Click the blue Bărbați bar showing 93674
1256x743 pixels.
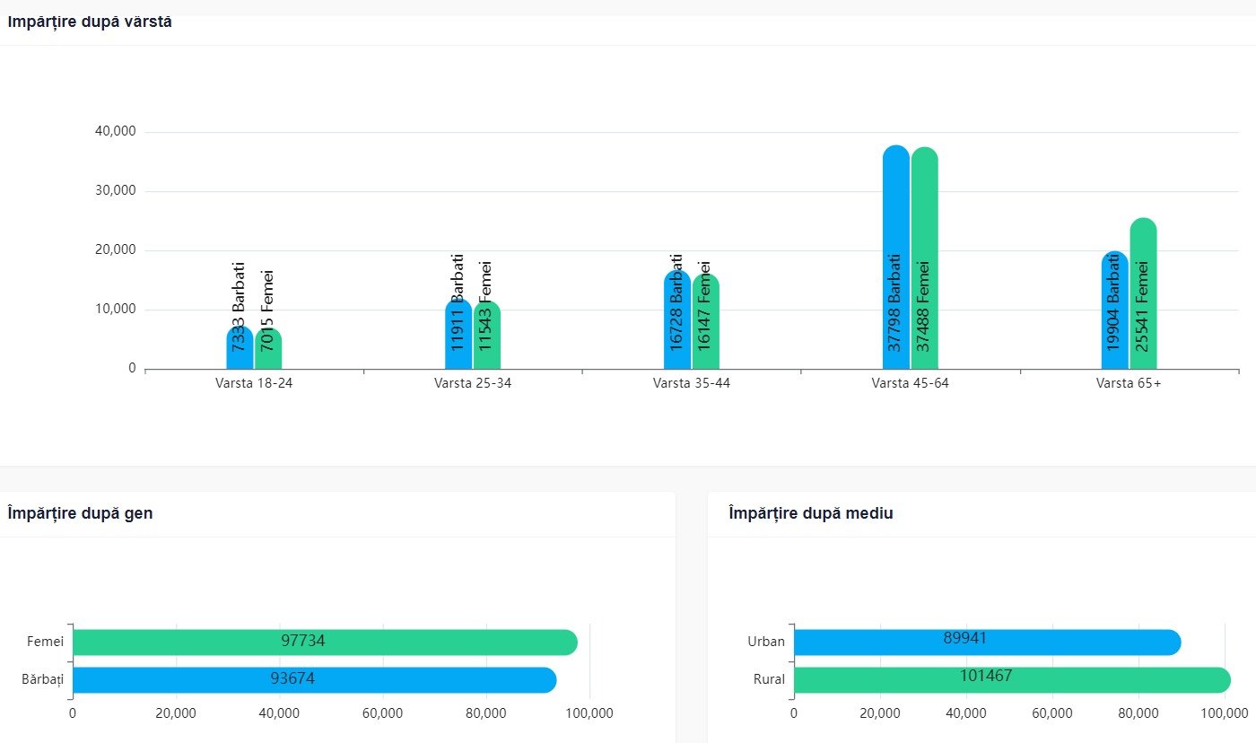pos(314,680)
